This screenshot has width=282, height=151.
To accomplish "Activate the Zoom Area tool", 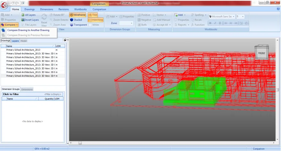I will 58,25.
